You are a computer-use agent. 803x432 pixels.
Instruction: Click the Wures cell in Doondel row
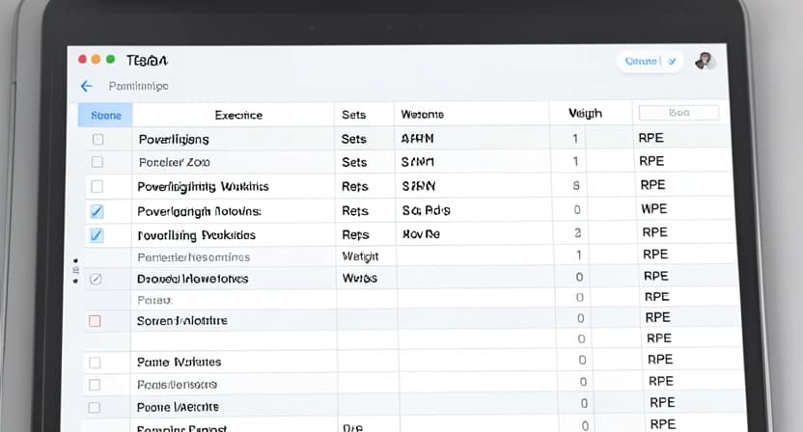click(359, 278)
